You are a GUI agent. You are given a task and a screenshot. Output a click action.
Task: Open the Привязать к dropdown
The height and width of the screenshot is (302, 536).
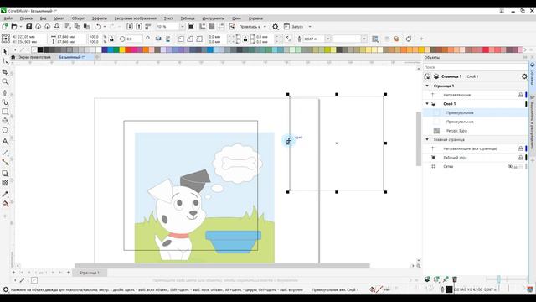coord(265,26)
